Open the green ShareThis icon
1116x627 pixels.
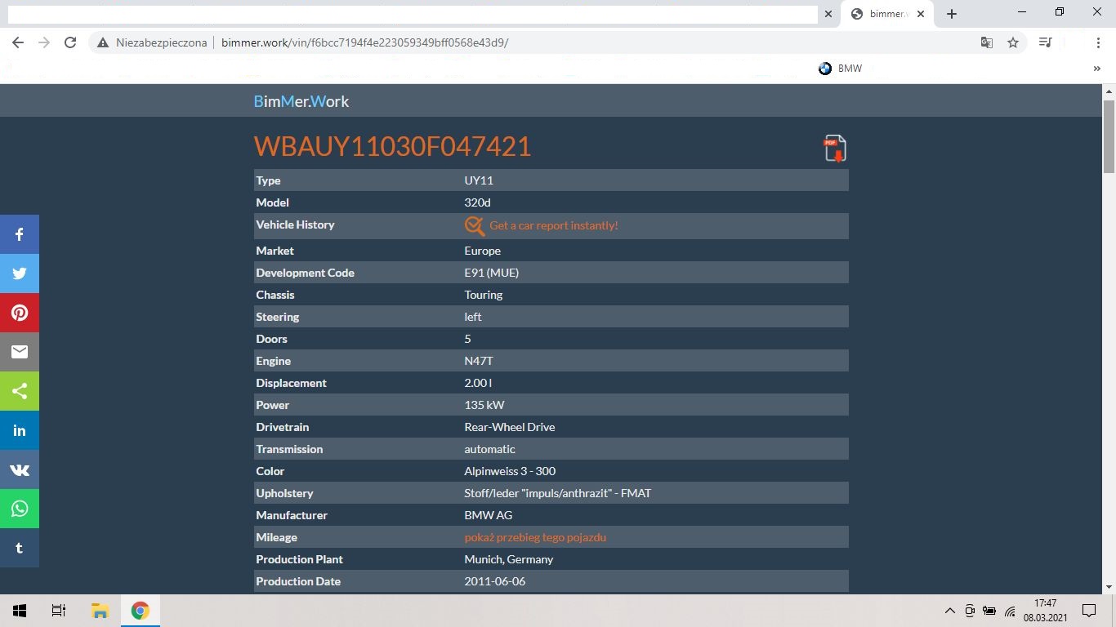(x=20, y=391)
